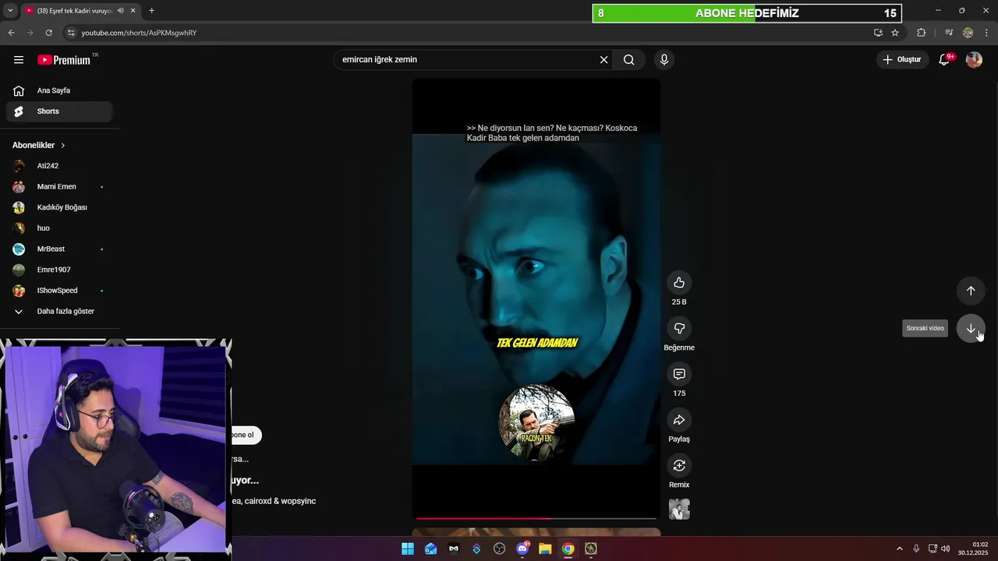This screenshot has height=561, width=998.
Task: Open the RACON TEK channel avatar
Action: point(536,422)
